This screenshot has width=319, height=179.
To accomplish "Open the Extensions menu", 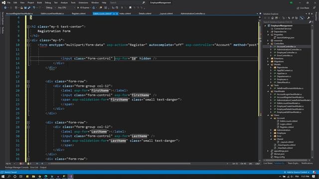I will pyautogui.click(x=83, y=2).
